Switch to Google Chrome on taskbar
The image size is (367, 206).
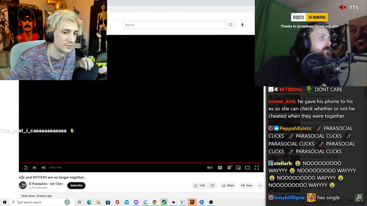pos(155,202)
